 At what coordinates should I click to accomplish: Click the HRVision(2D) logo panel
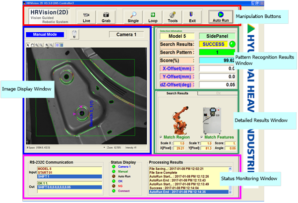coord(49,16)
